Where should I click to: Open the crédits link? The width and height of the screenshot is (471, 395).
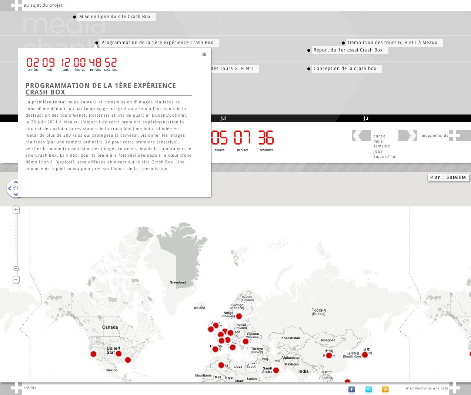[x=30, y=388]
